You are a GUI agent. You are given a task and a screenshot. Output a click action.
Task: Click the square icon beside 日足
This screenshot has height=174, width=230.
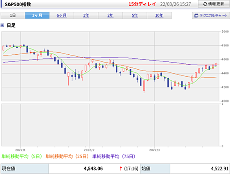2,25
